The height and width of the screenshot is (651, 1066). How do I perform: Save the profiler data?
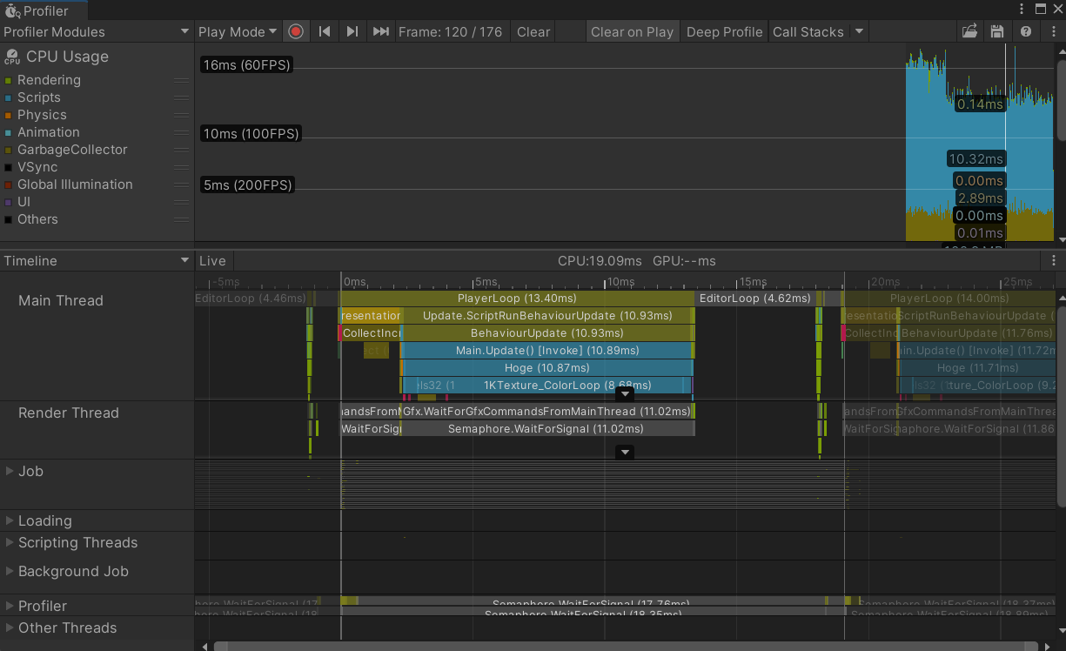coord(996,30)
